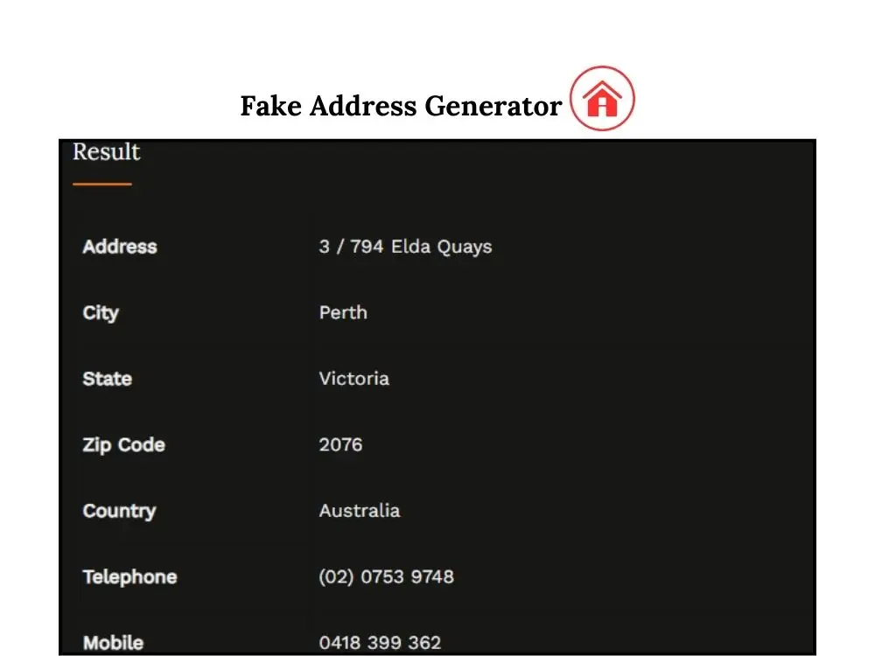
Task: Select the 0418 399 362 mobile number
Action: click(380, 643)
